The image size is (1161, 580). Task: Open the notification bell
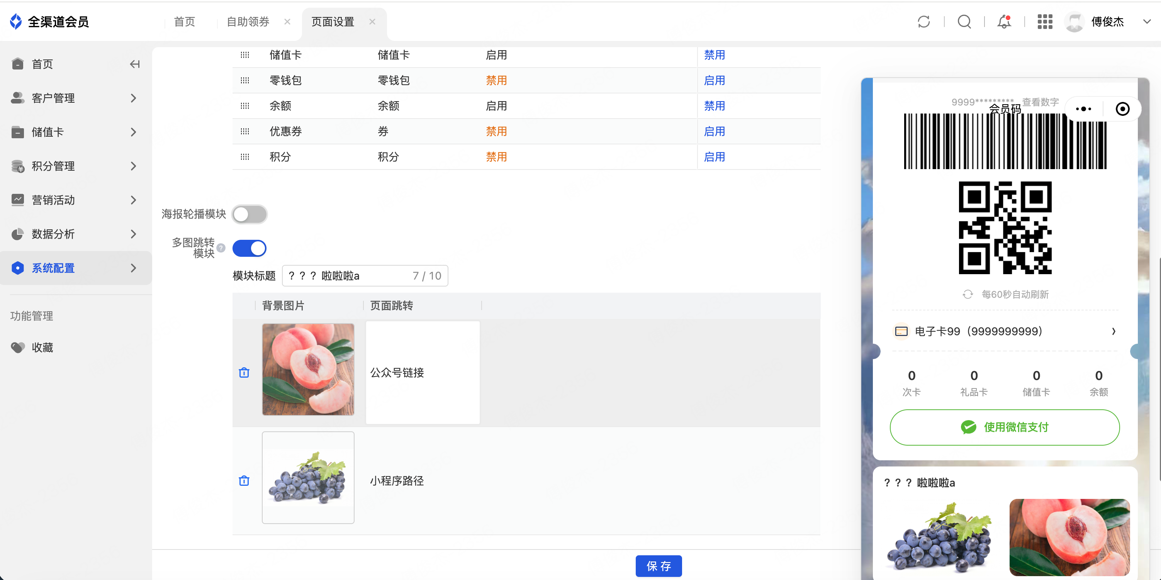(1004, 22)
